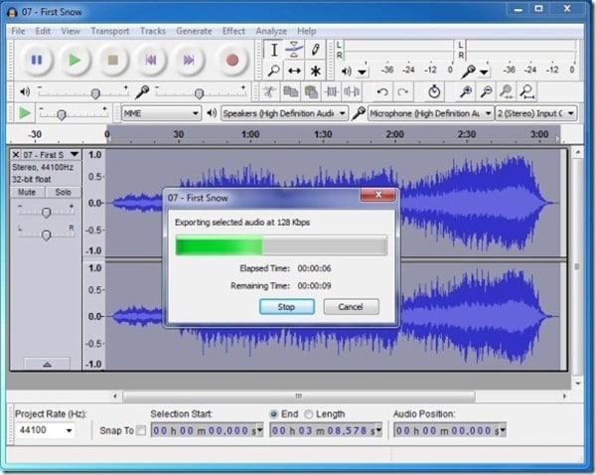
Task: Click the horizontal scrollbar thumb
Action: click(x=299, y=396)
